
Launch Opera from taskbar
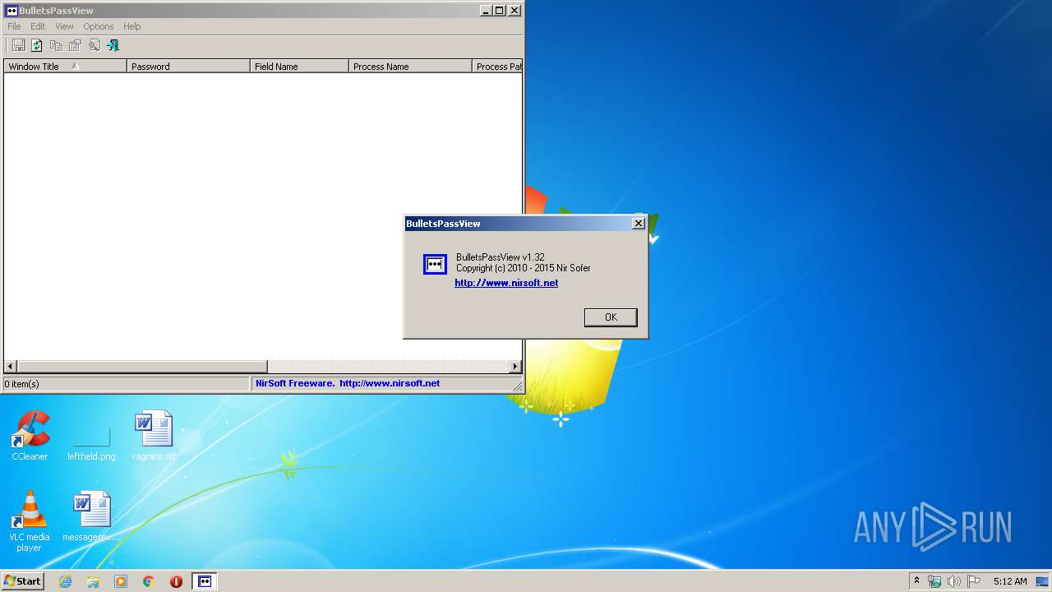click(x=176, y=581)
